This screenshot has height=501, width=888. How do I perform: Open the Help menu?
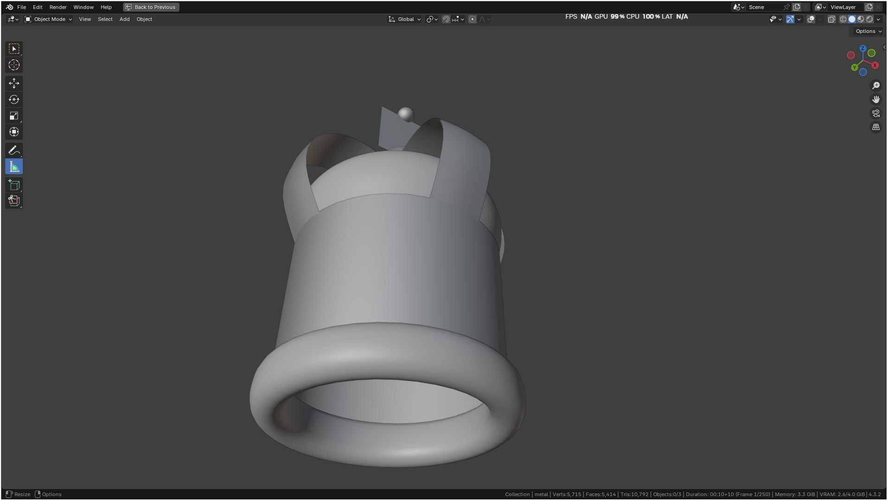coord(106,7)
